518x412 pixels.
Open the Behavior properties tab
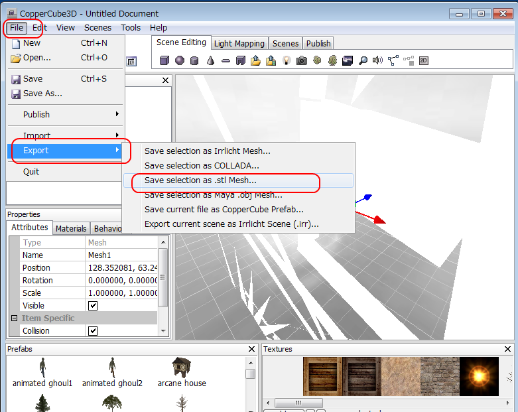pos(107,229)
